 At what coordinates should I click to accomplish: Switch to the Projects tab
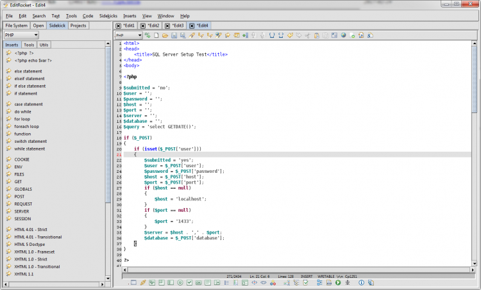(x=78, y=26)
